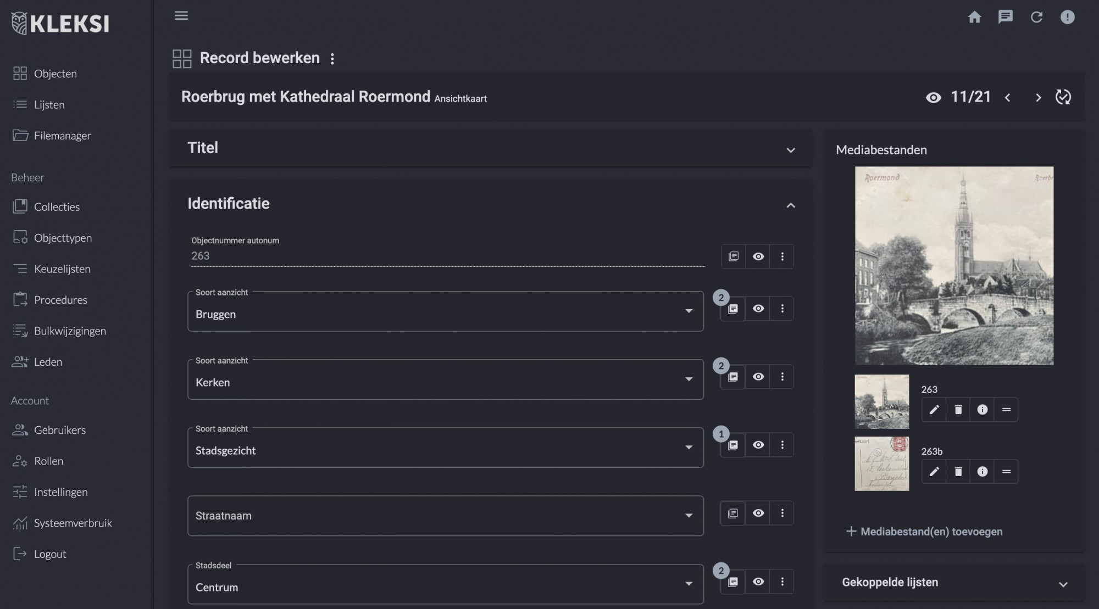1099x609 pixels.
Task: Open the three-dot menu beside Record bewerken
Action: click(x=332, y=59)
